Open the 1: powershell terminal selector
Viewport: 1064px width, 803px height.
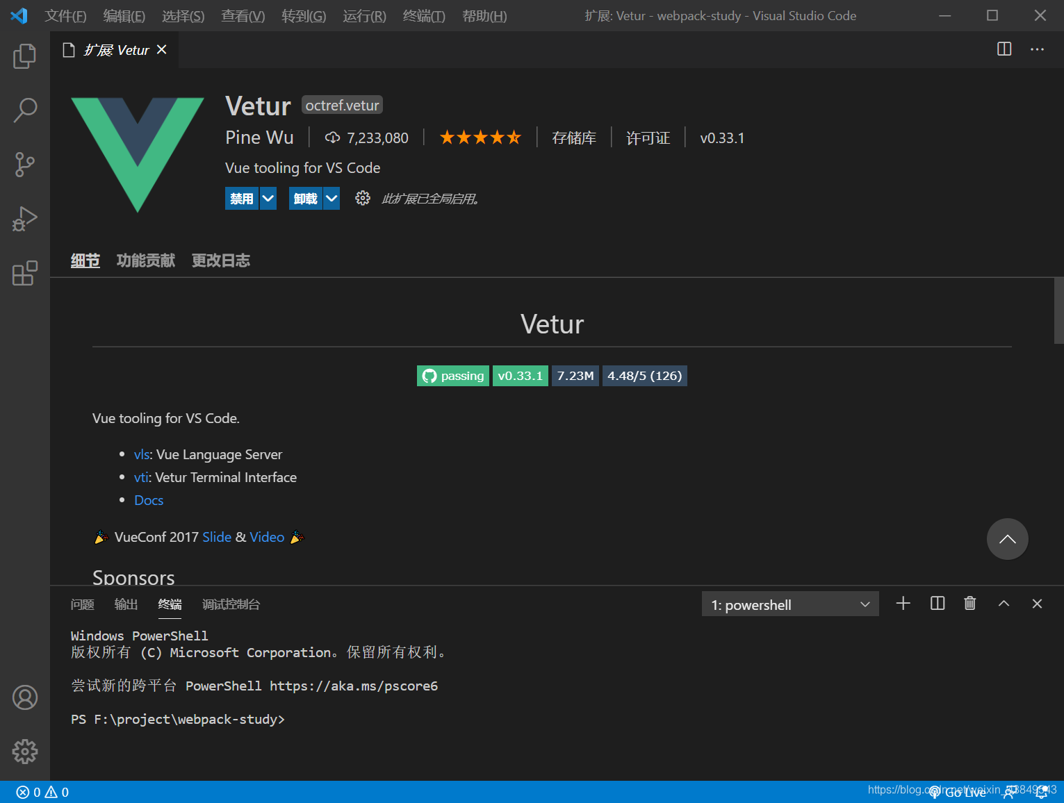coord(790,604)
